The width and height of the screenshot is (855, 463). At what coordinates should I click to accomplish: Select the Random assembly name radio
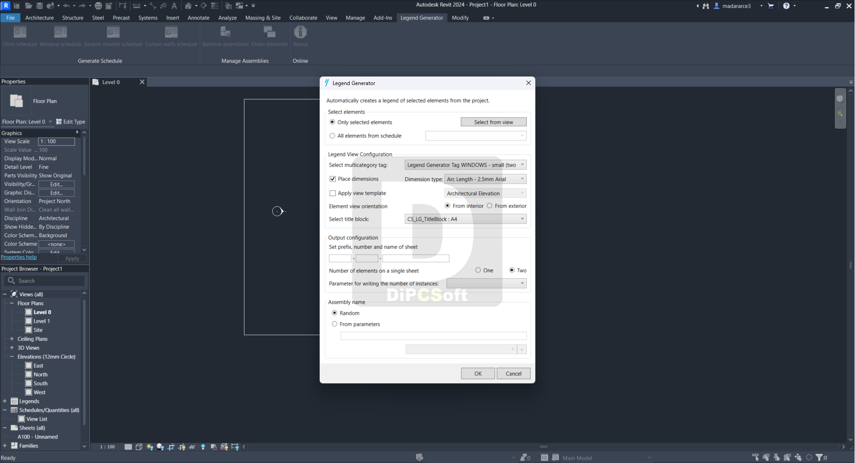334,313
